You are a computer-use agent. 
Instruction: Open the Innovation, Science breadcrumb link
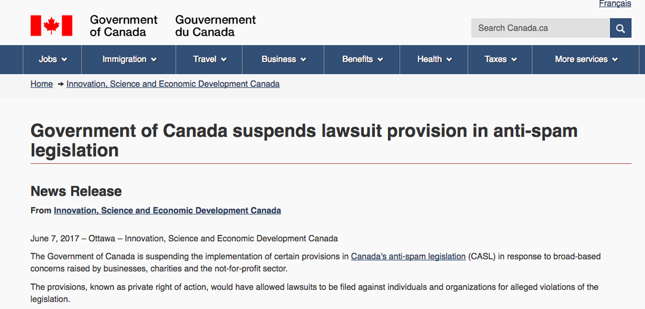pyautogui.click(x=173, y=84)
